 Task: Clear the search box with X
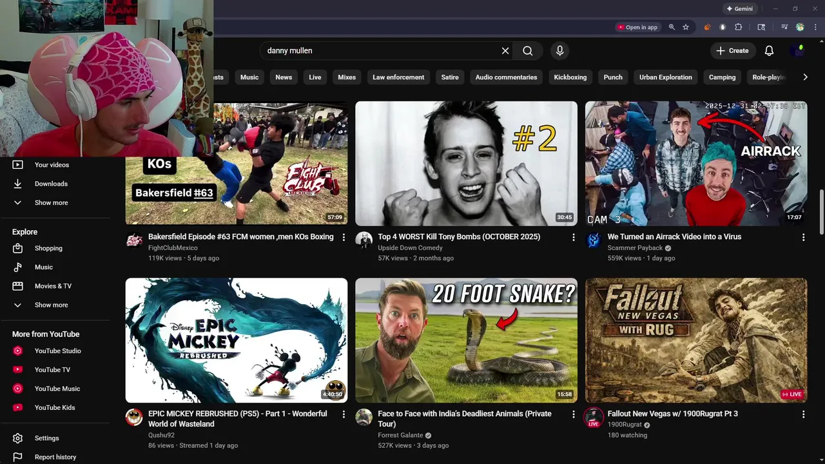coord(505,51)
